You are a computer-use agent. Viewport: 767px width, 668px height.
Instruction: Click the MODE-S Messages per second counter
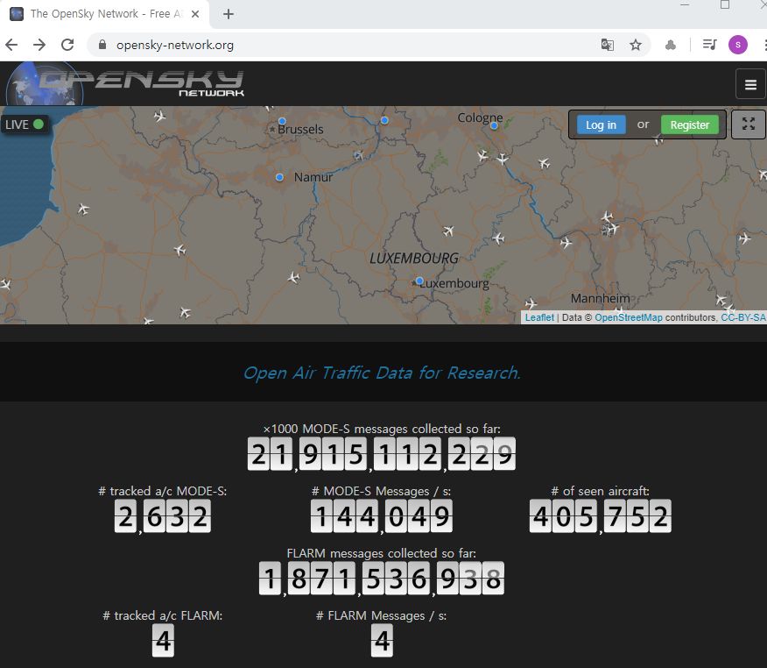[382, 515]
